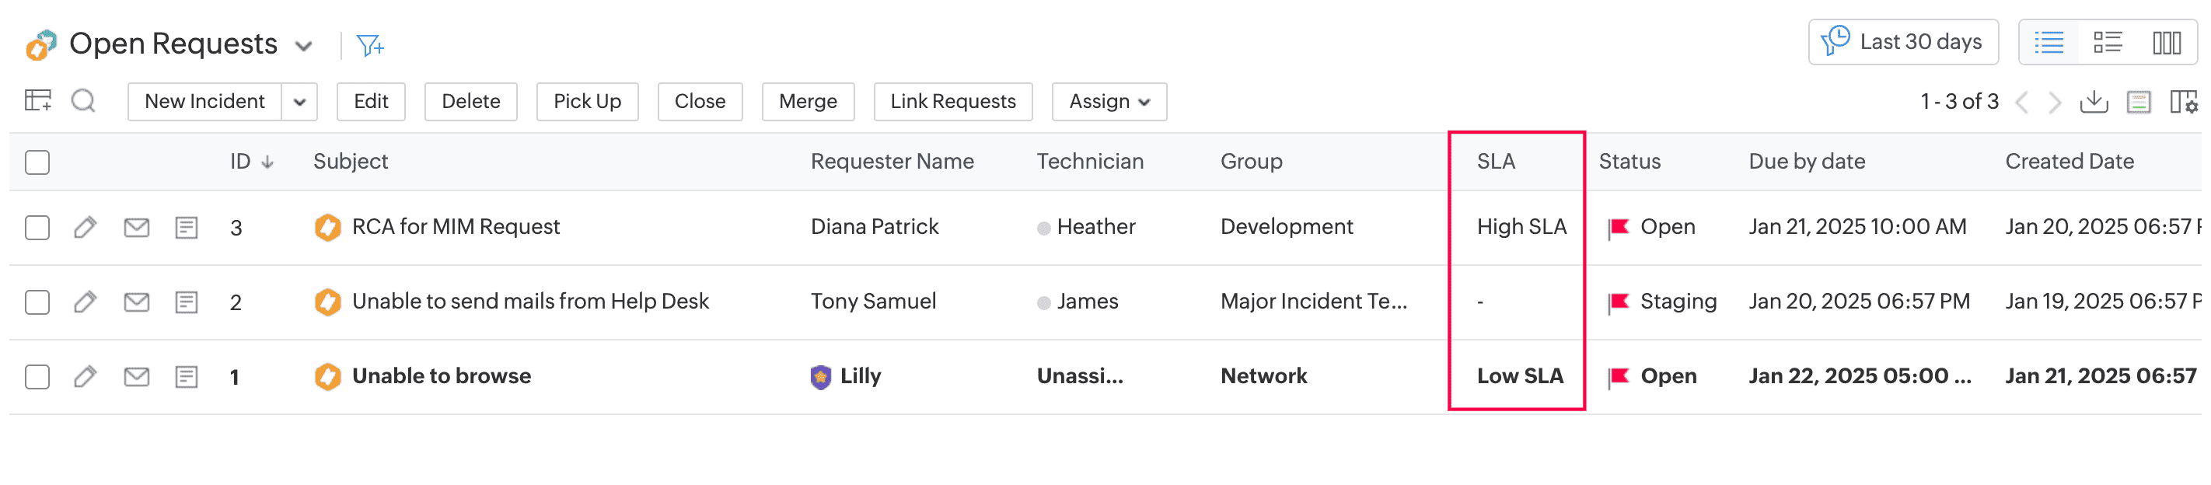Click the add filter funnel icon
2211x485 pixels.
tap(370, 44)
